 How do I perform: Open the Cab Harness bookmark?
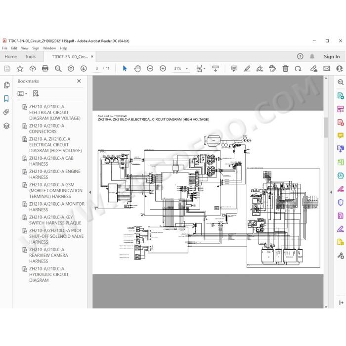(51, 161)
